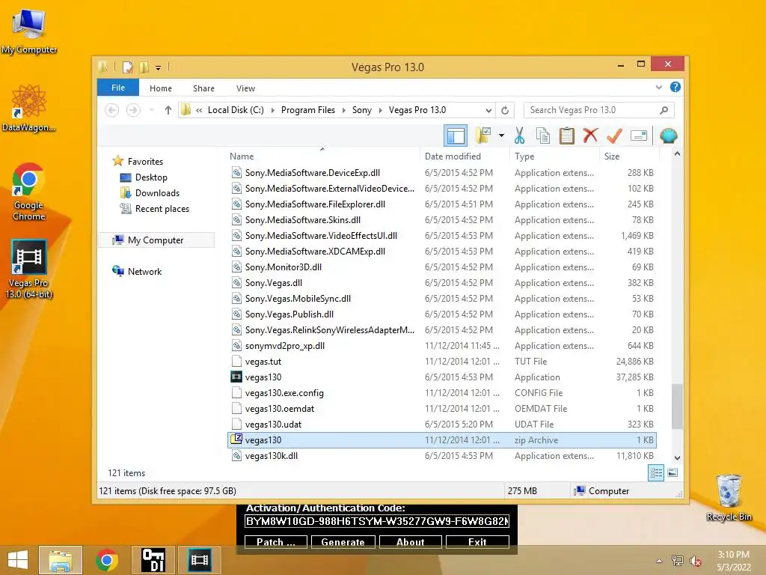Switch to Details view icon
This screenshot has height=575, width=766.
[656, 473]
